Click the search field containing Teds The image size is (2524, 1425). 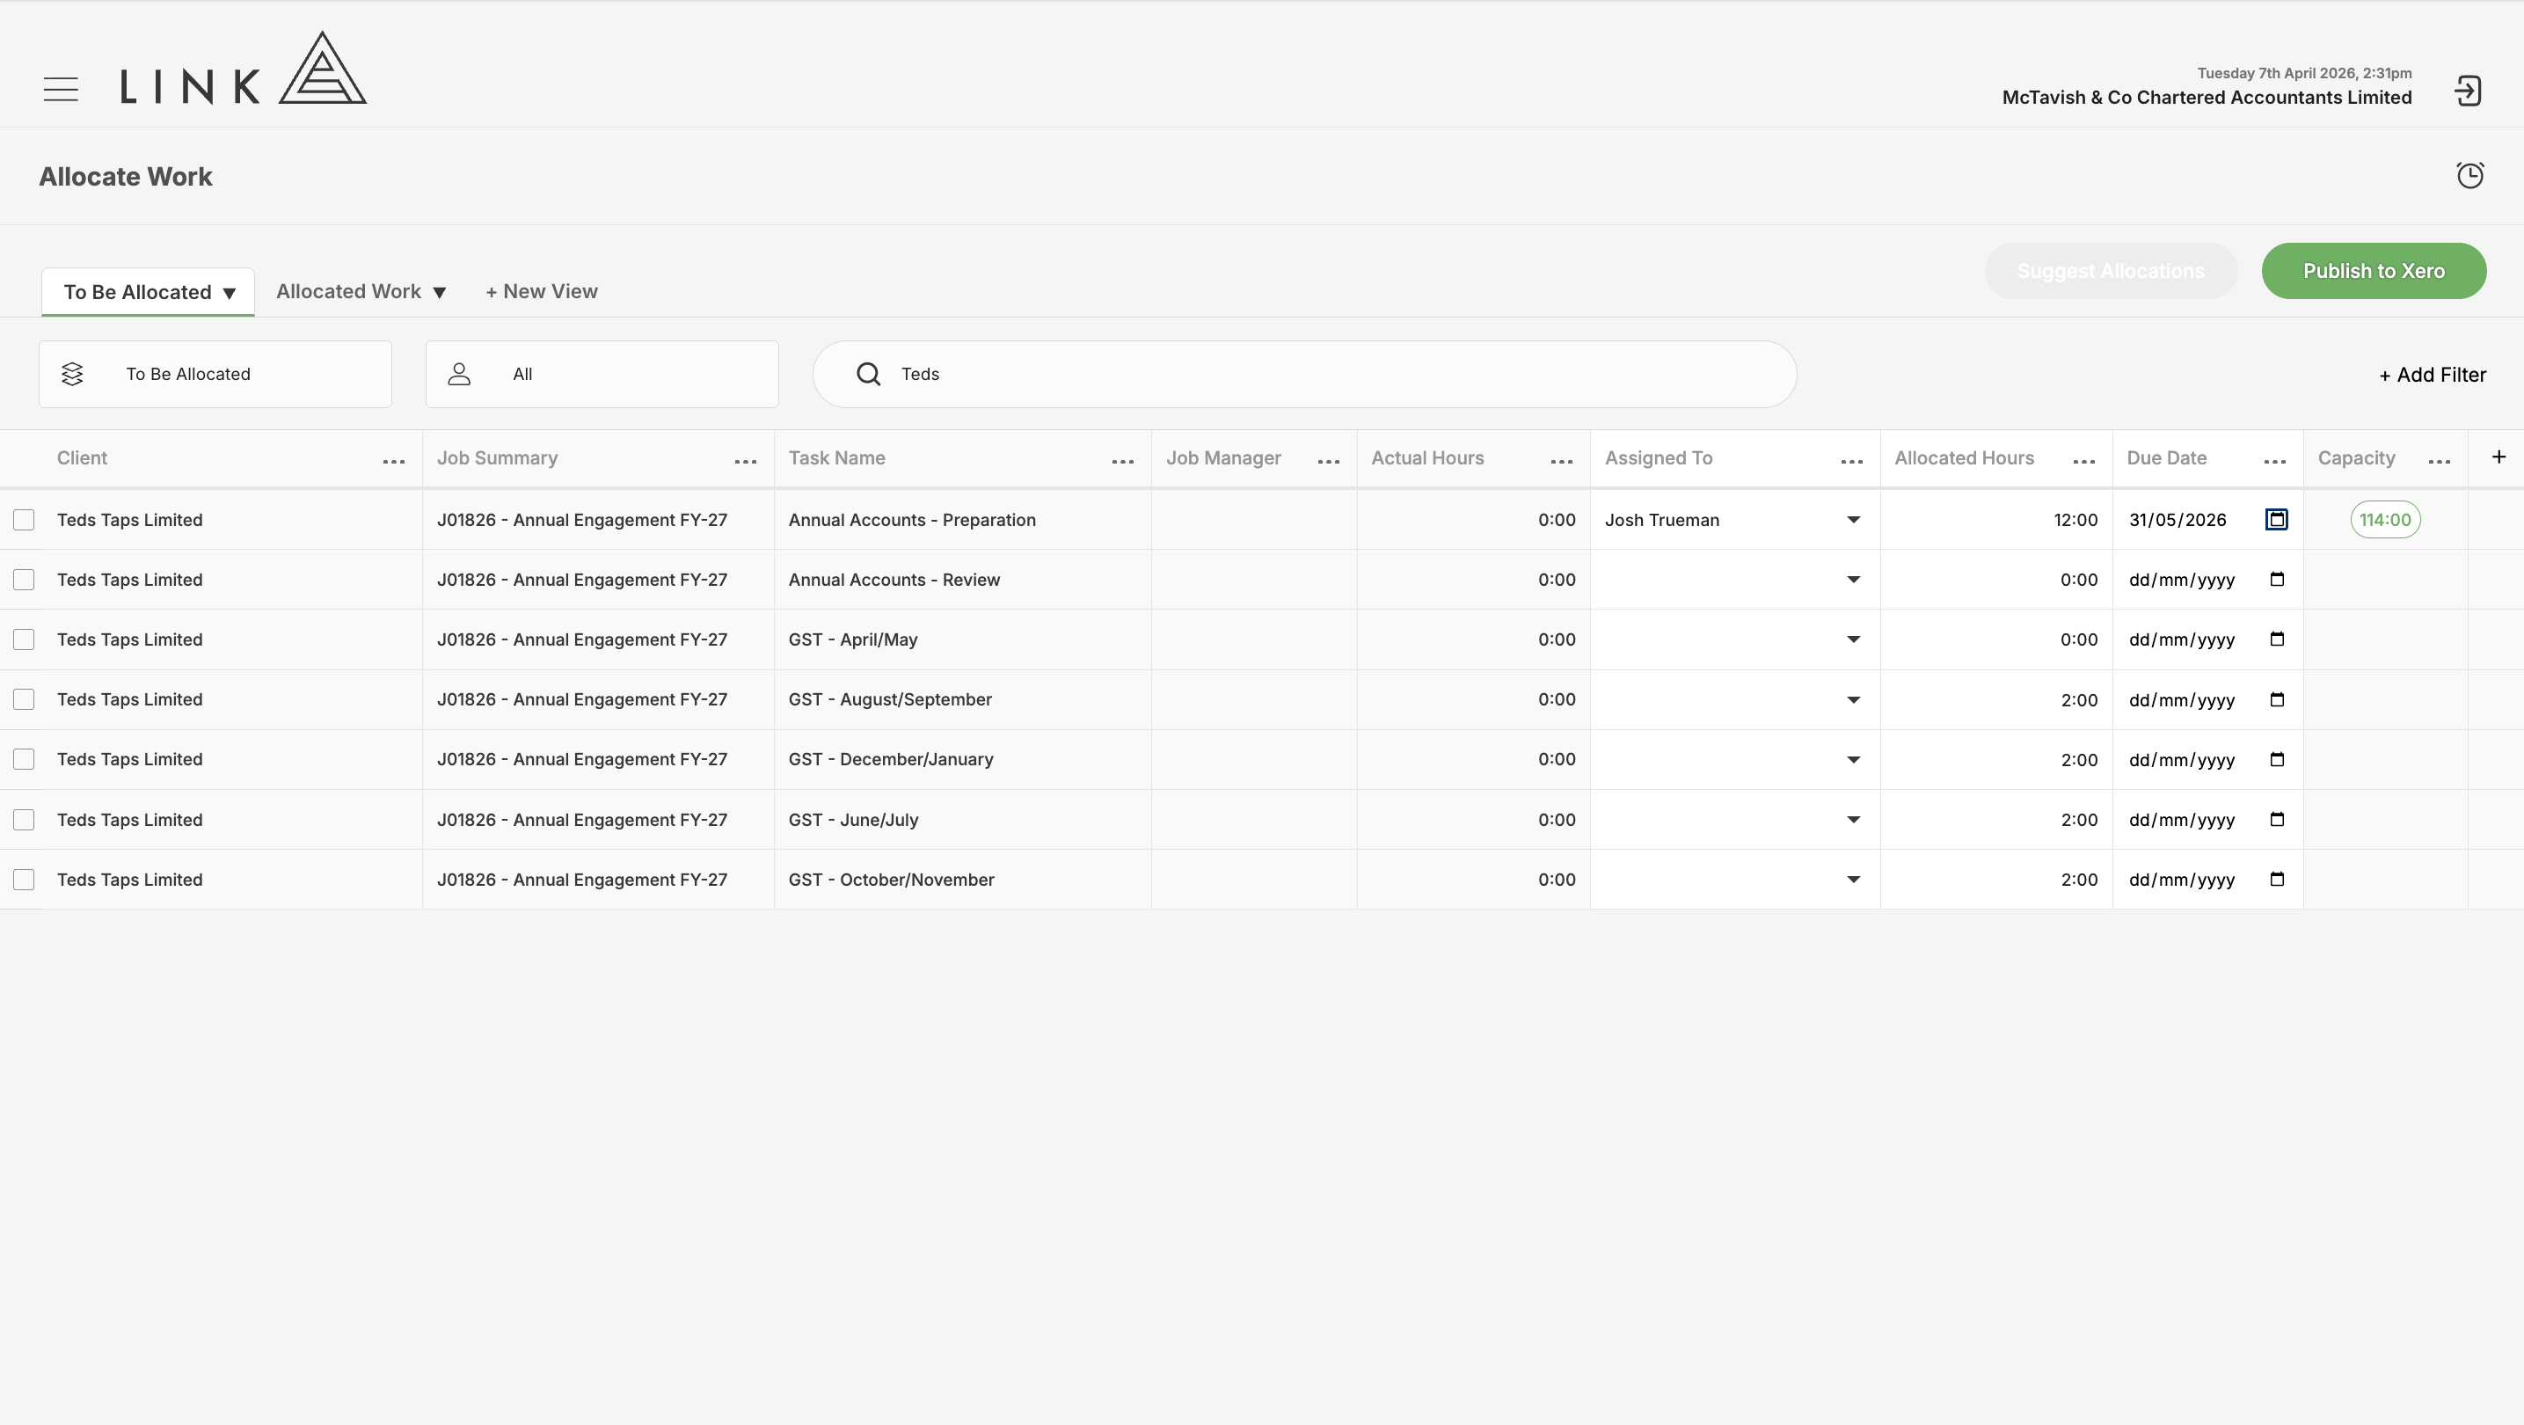(1304, 375)
